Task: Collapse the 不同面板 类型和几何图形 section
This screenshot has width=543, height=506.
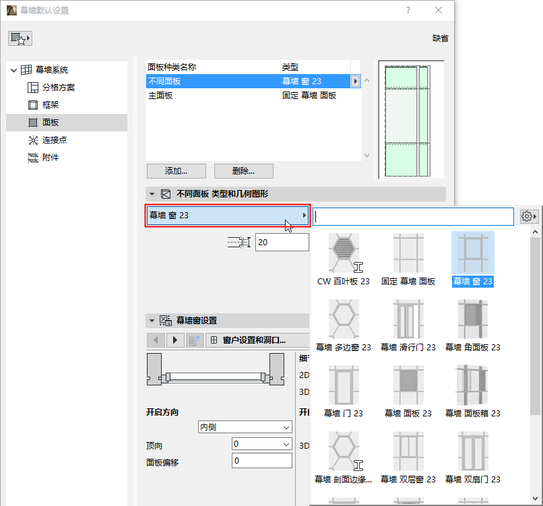Action: pos(152,194)
